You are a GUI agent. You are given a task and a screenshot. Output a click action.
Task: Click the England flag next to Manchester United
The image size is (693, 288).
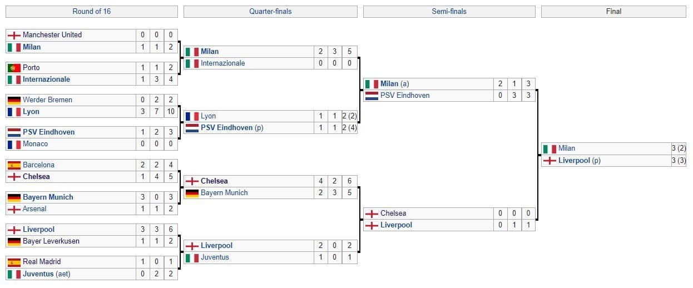coord(14,35)
